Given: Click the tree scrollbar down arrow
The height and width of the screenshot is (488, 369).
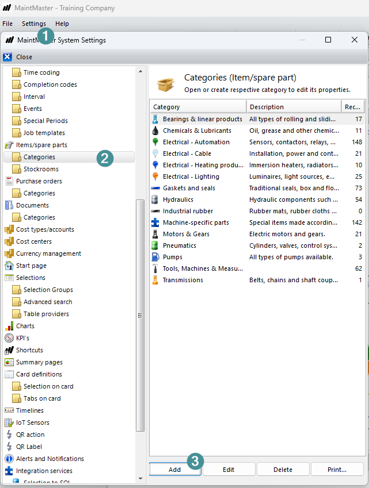Looking at the screenshot, I should pos(140,478).
